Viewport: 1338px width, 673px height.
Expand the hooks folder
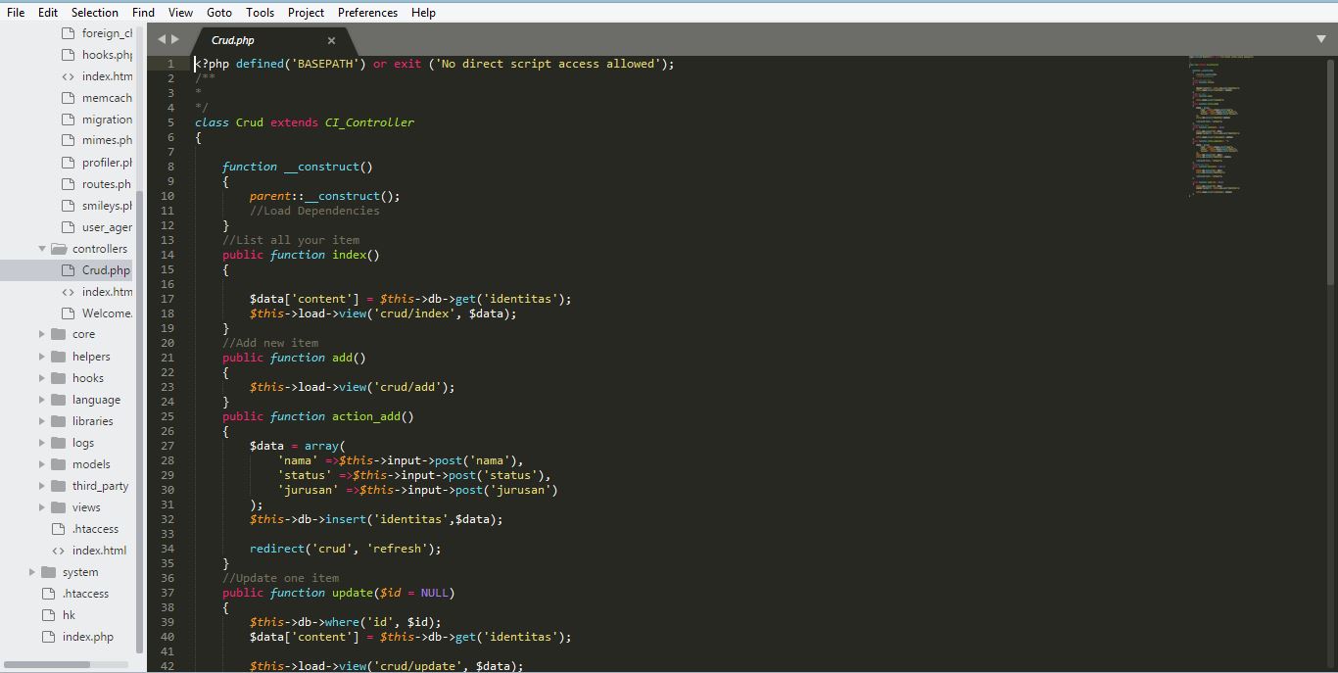(42, 378)
